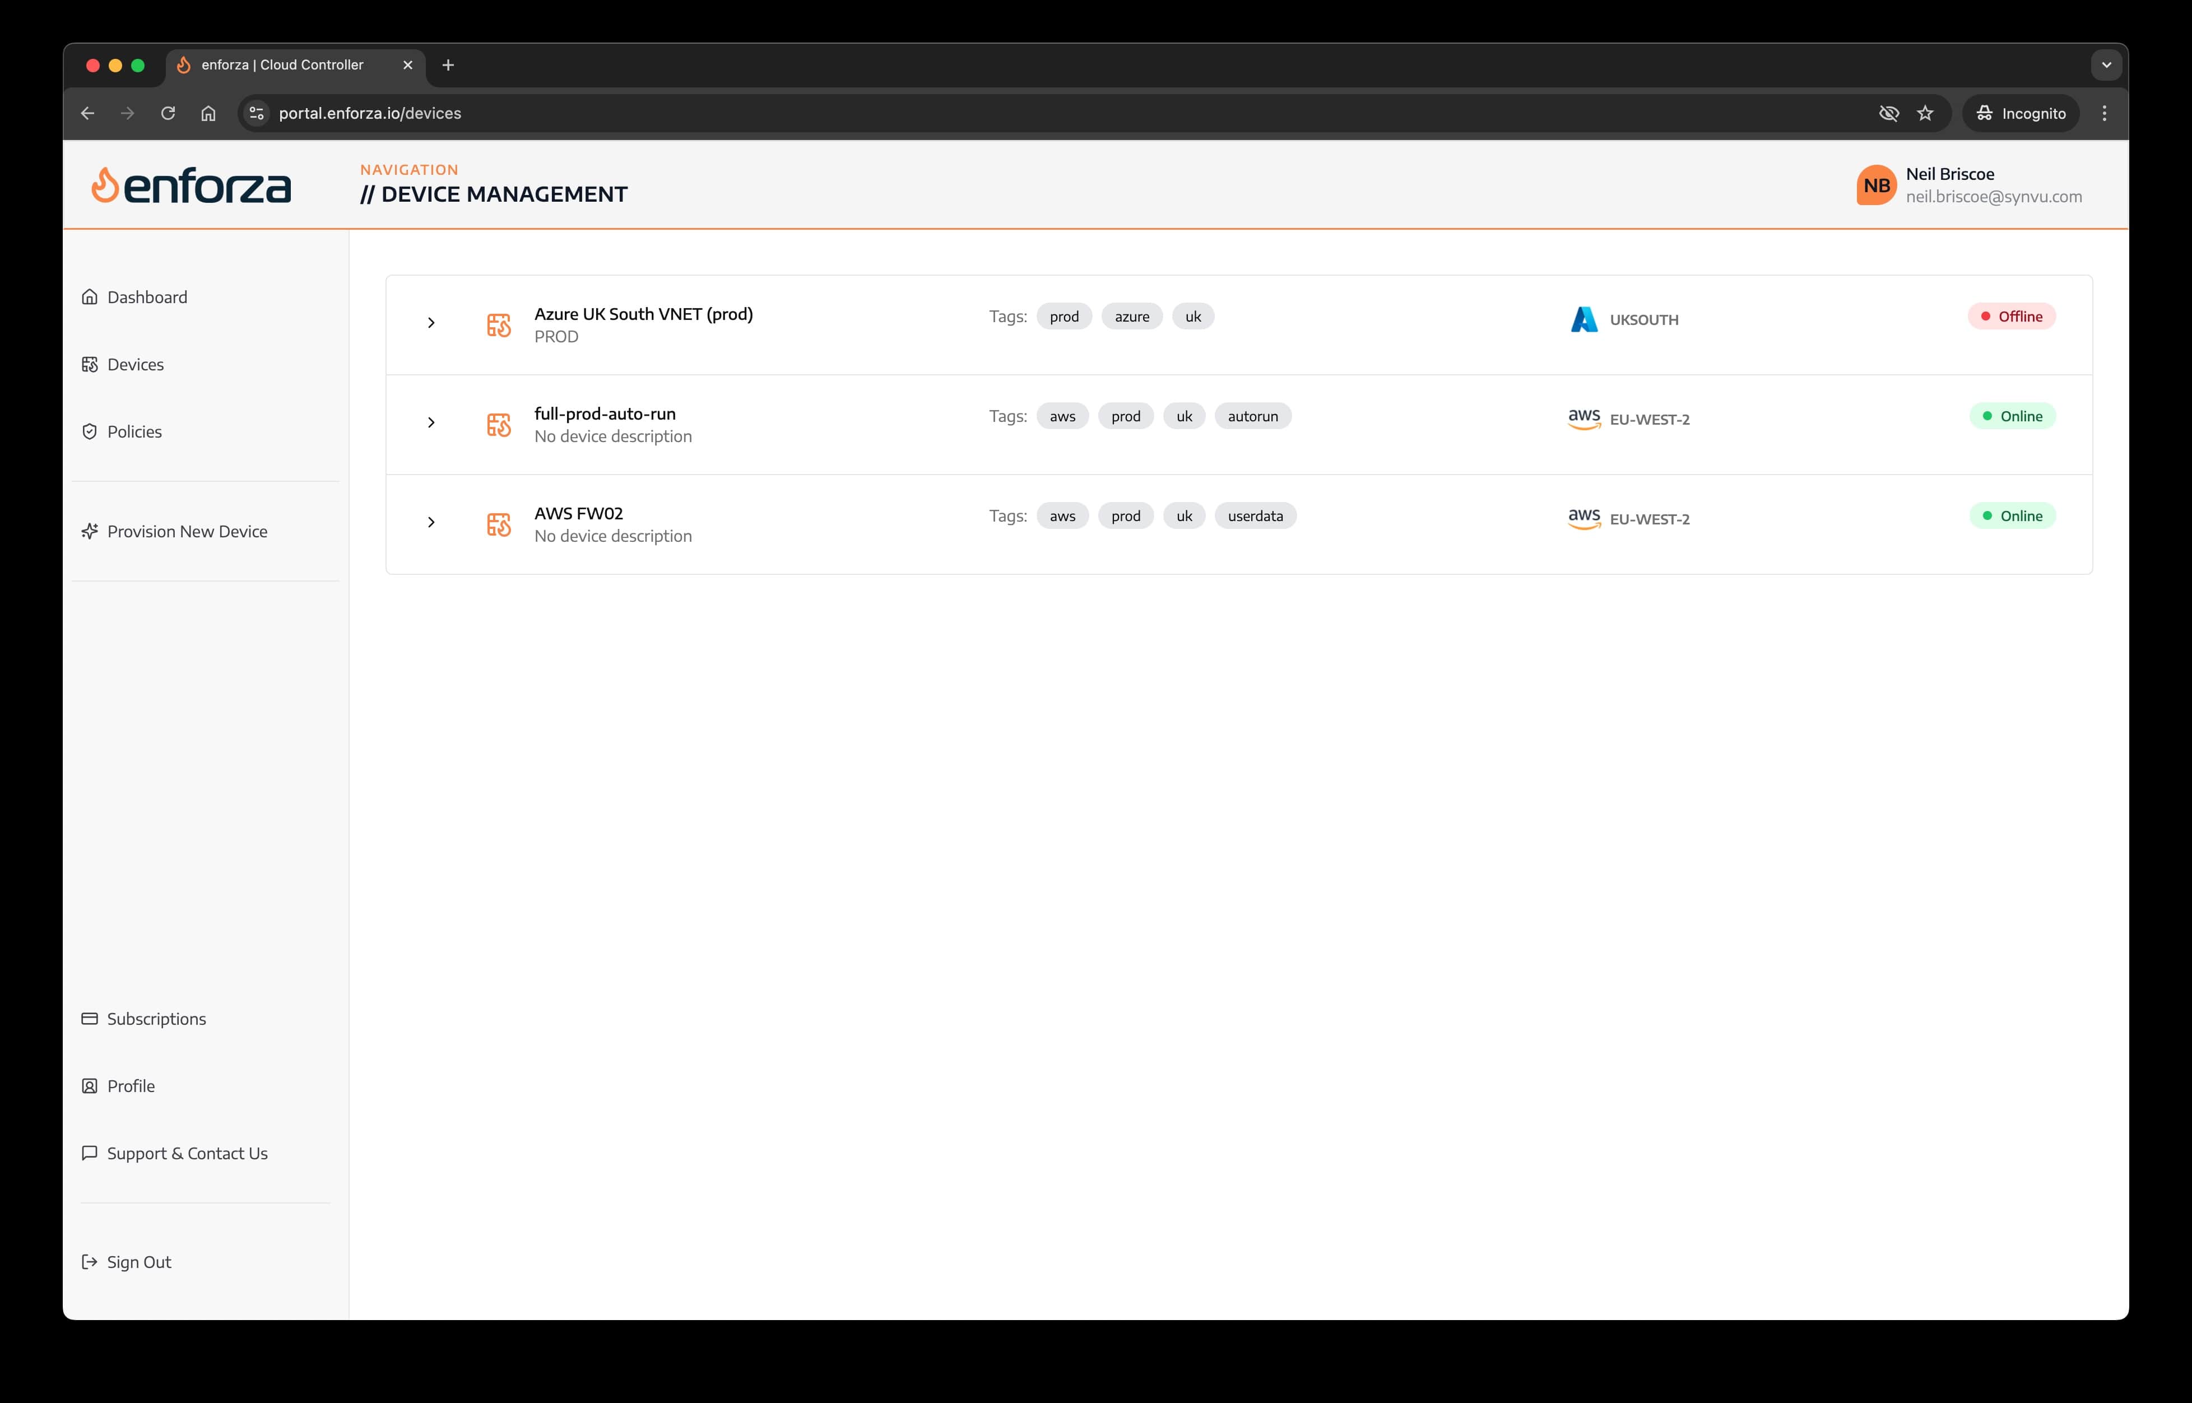Screen dimensions: 2192x1403
Task: Click the tracking protection eye icon
Action: (x=1889, y=113)
